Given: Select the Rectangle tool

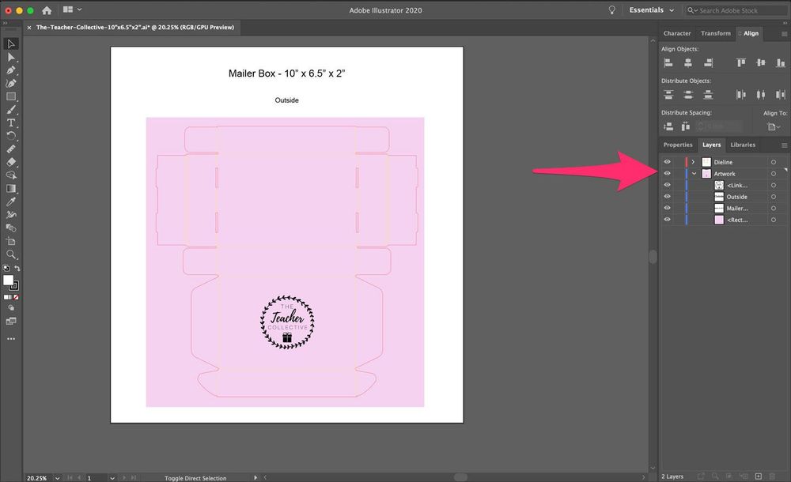Looking at the screenshot, I should [x=11, y=97].
